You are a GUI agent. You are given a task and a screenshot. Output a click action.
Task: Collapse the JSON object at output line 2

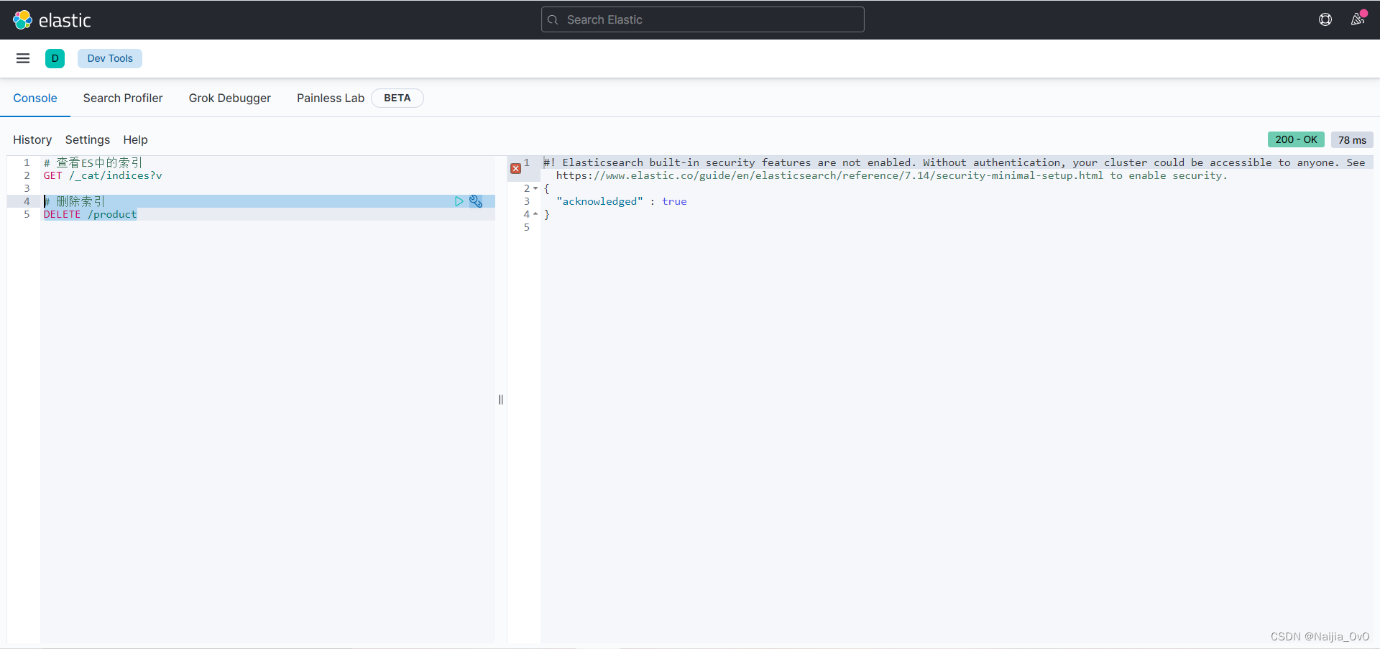[x=535, y=188]
